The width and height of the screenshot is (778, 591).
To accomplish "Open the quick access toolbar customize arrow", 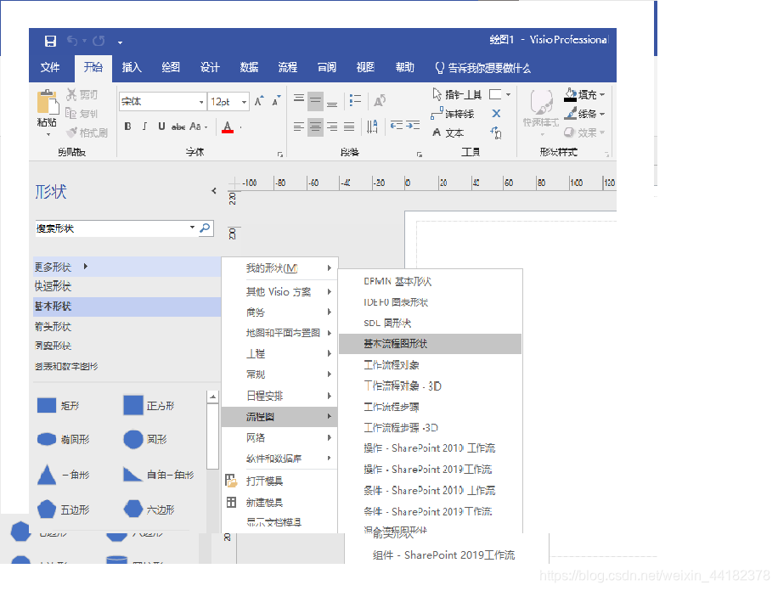I will click(x=120, y=42).
